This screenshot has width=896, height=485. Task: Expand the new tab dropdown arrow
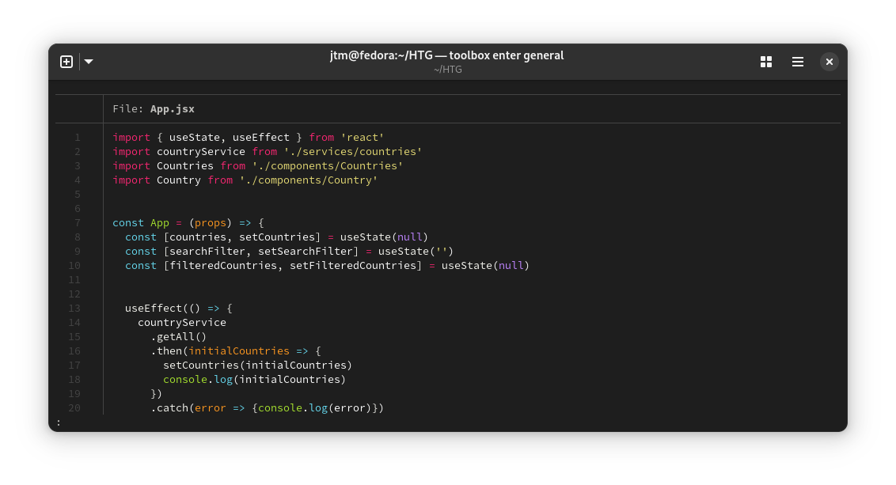(89, 62)
